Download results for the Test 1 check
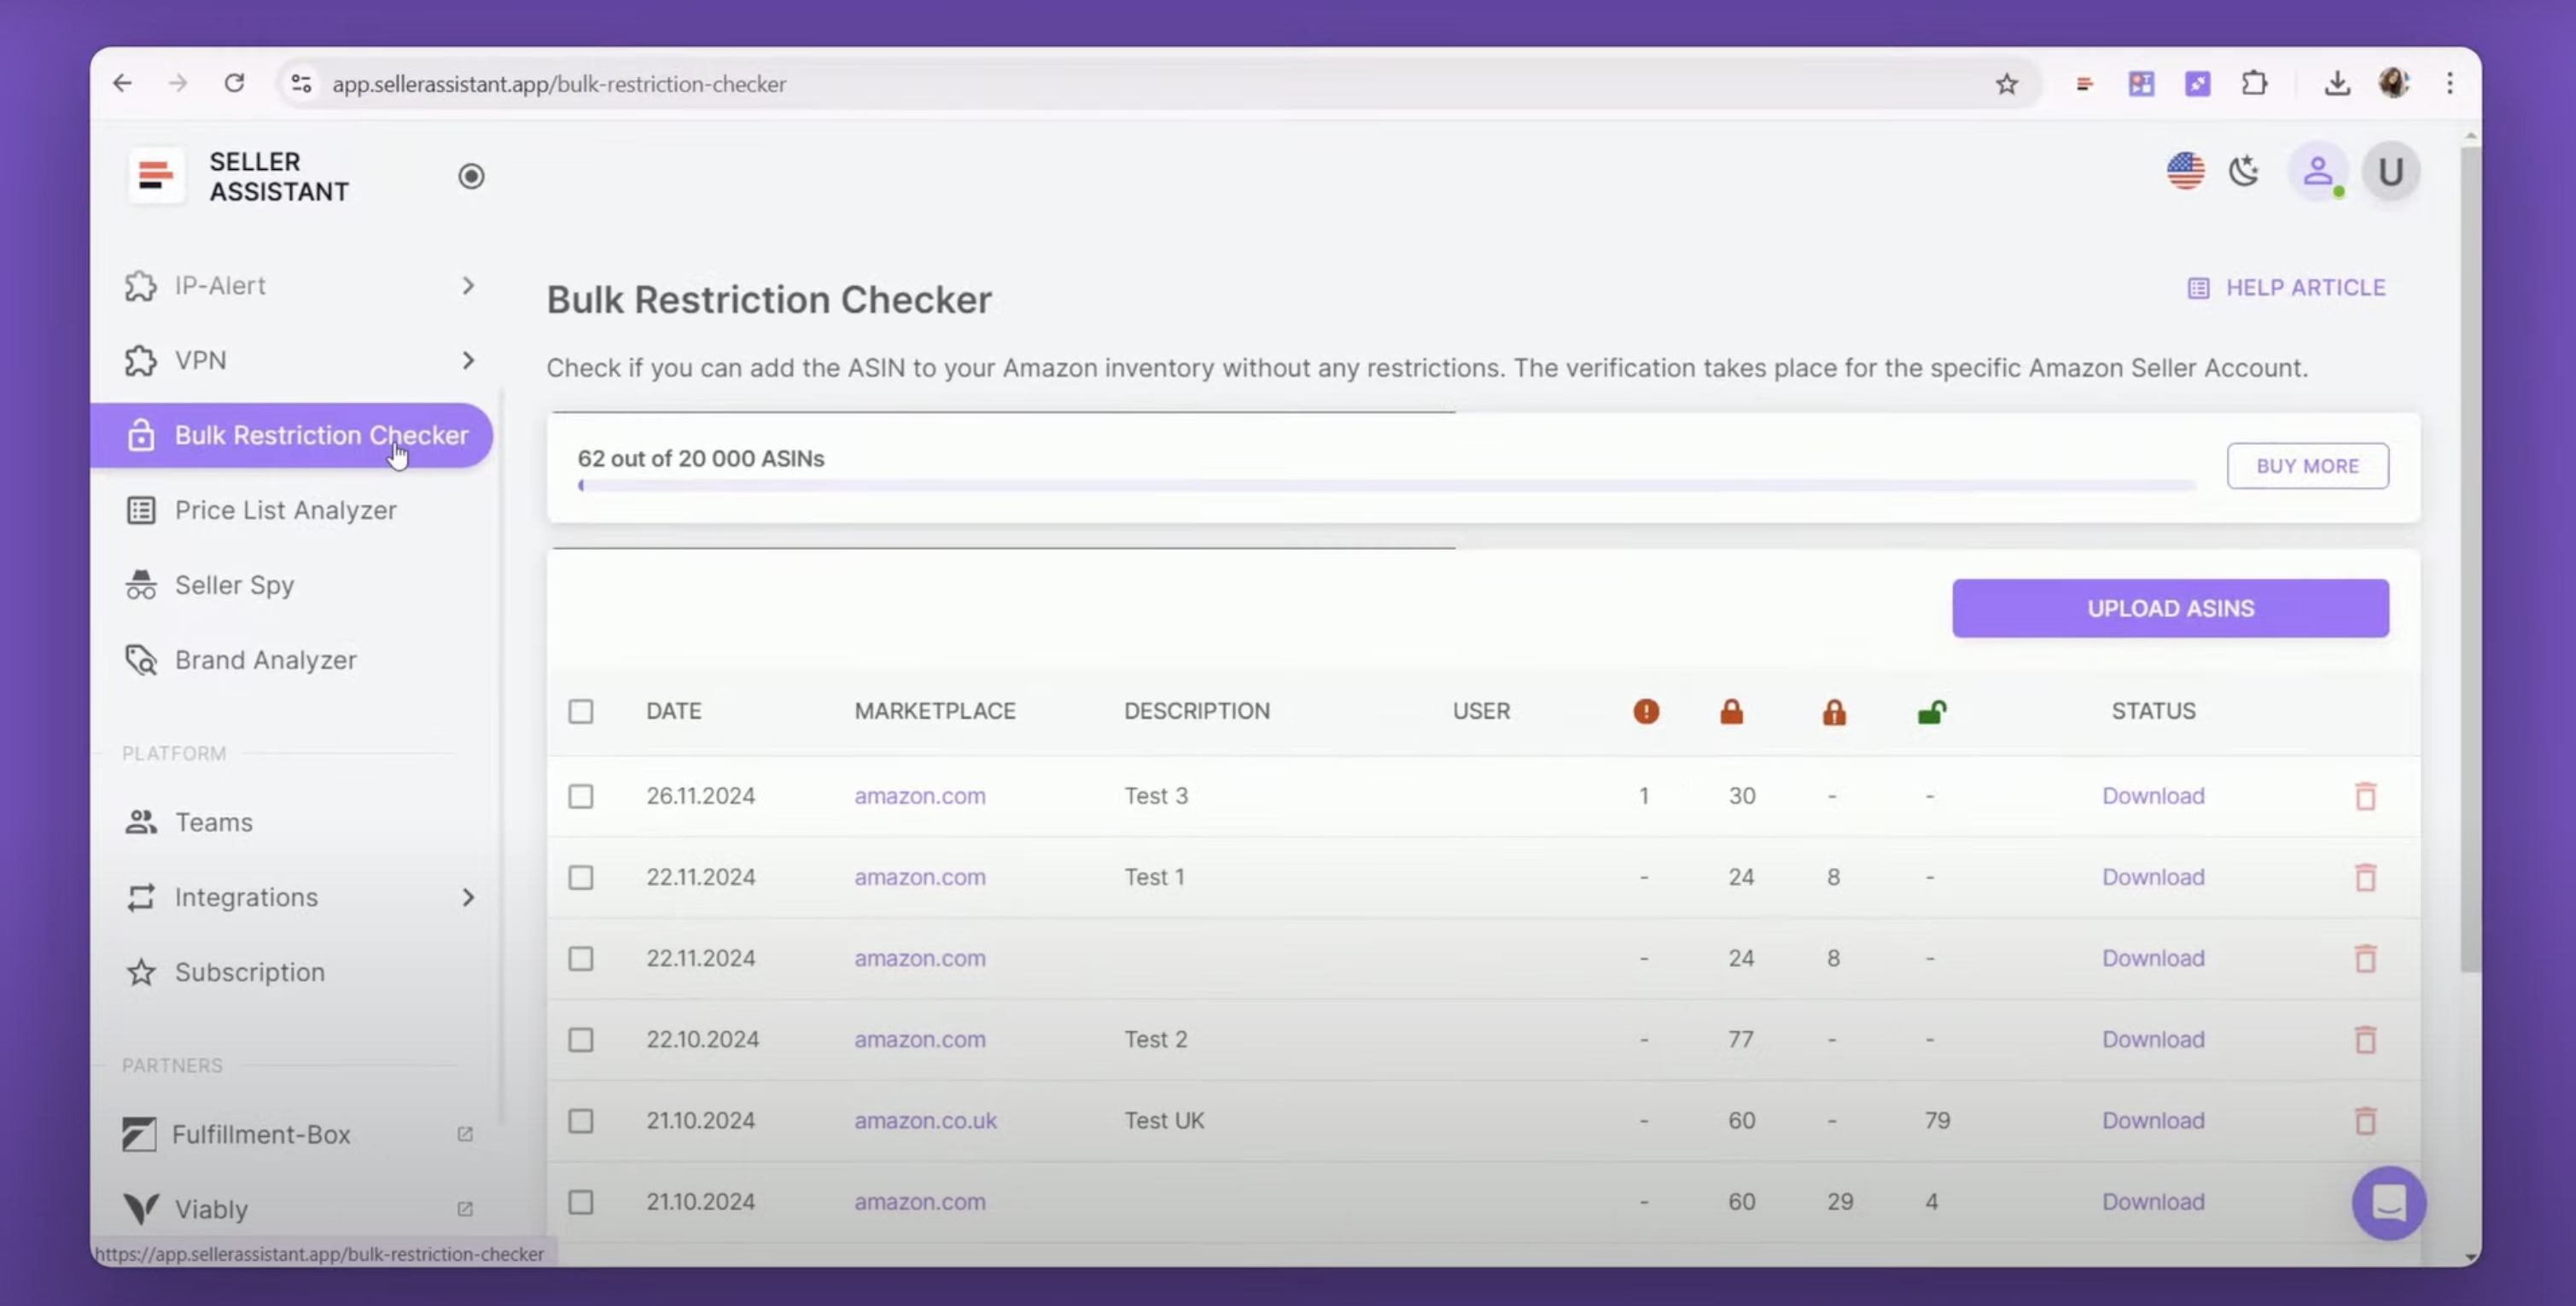 pyautogui.click(x=2153, y=876)
